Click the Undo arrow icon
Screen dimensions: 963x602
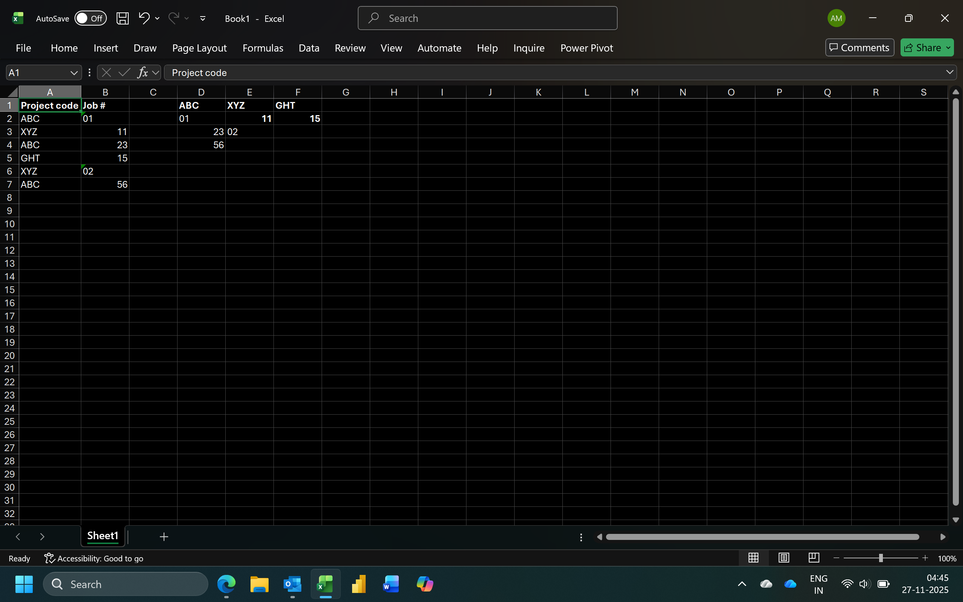pyautogui.click(x=144, y=18)
